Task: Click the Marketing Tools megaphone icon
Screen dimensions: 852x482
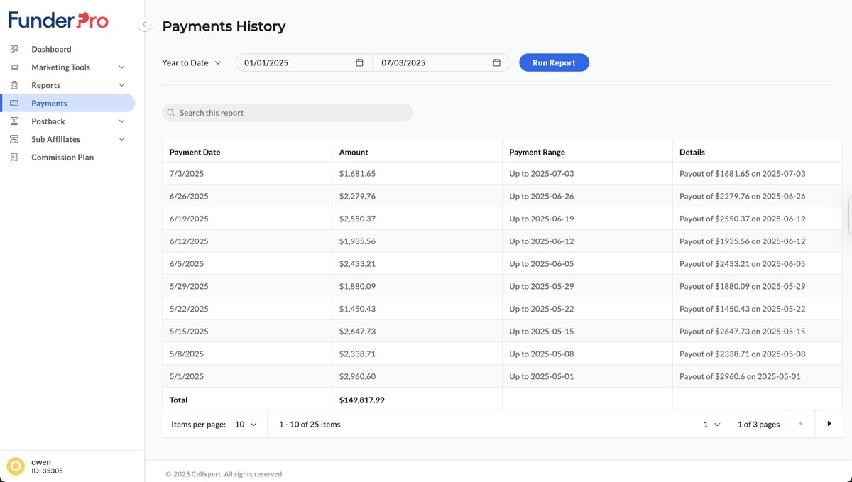Action: (14, 67)
